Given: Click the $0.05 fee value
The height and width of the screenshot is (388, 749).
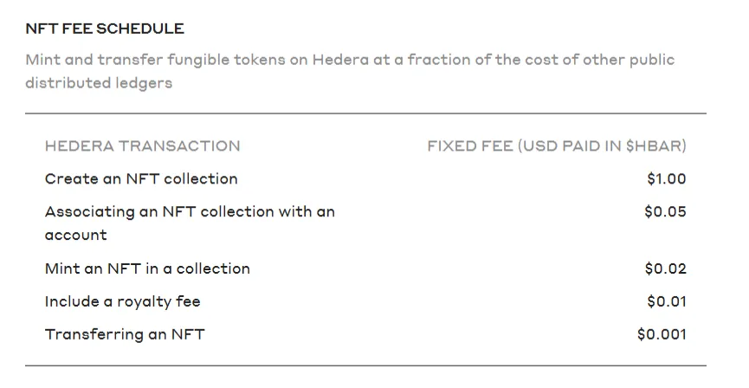Looking at the screenshot, I should click(x=665, y=211).
